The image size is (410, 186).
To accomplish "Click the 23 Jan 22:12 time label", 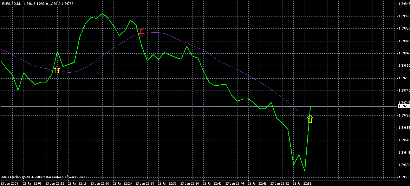I will pyautogui.click(x=54, y=184).
